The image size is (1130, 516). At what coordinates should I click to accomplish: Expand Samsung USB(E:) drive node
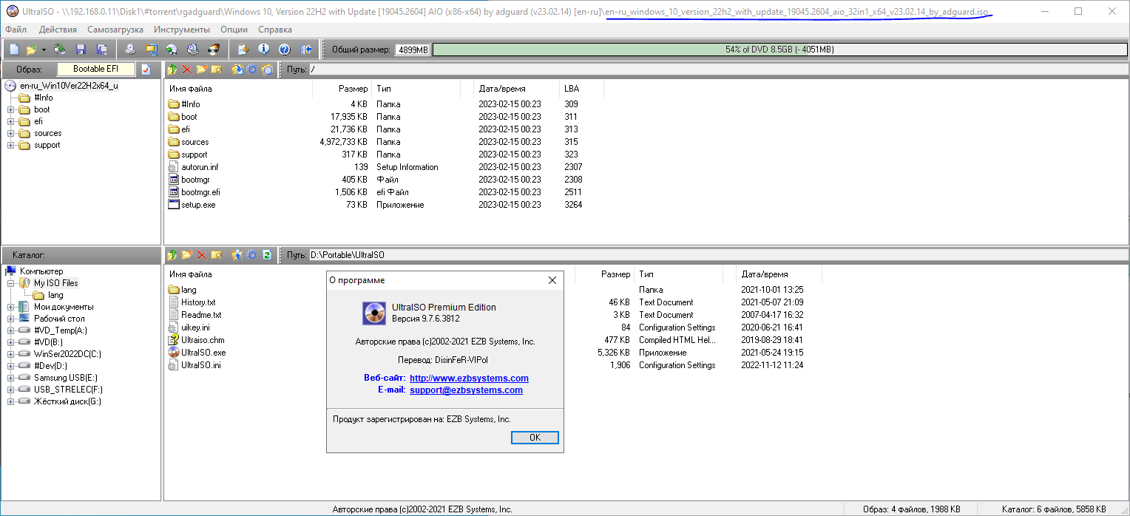(x=10, y=378)
